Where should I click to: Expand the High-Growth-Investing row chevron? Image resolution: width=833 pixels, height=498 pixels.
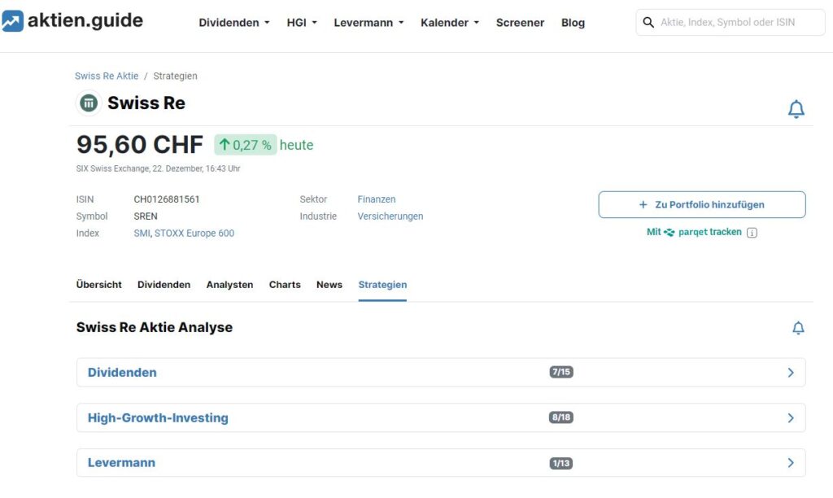pos(791,417)
